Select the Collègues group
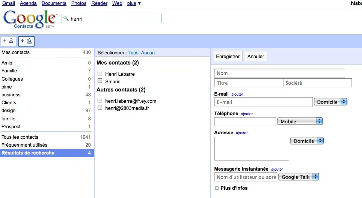 click(x=46, y=79)
